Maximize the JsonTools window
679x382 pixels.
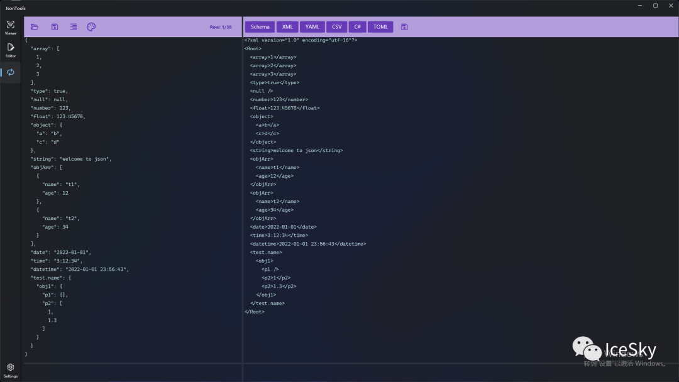click(655, 6)
